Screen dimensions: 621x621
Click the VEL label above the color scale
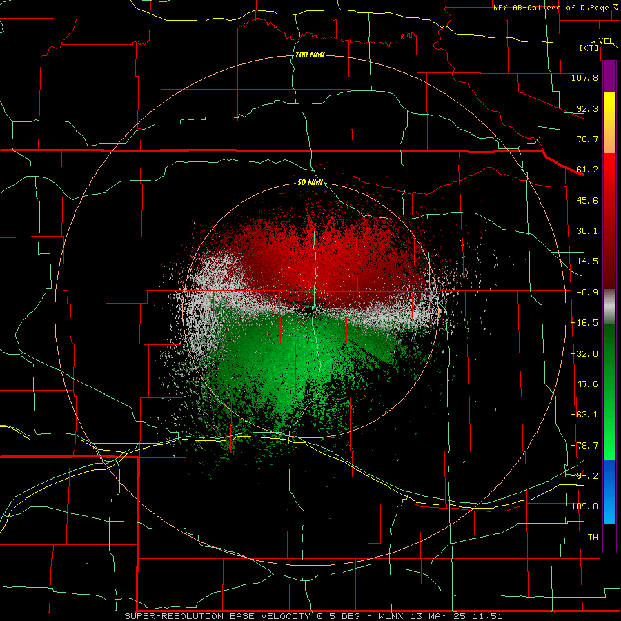point(606,41)
